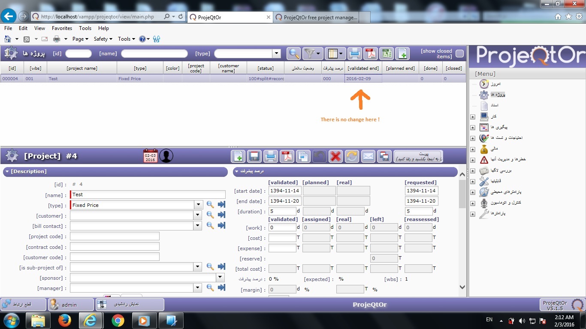The width and height of the screenshot is (586, 329).
Task: Click the project name field containing Test
Action: (148, 195)
